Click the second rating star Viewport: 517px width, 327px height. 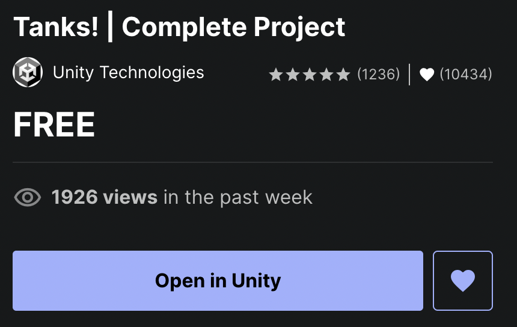coord(293,75)
